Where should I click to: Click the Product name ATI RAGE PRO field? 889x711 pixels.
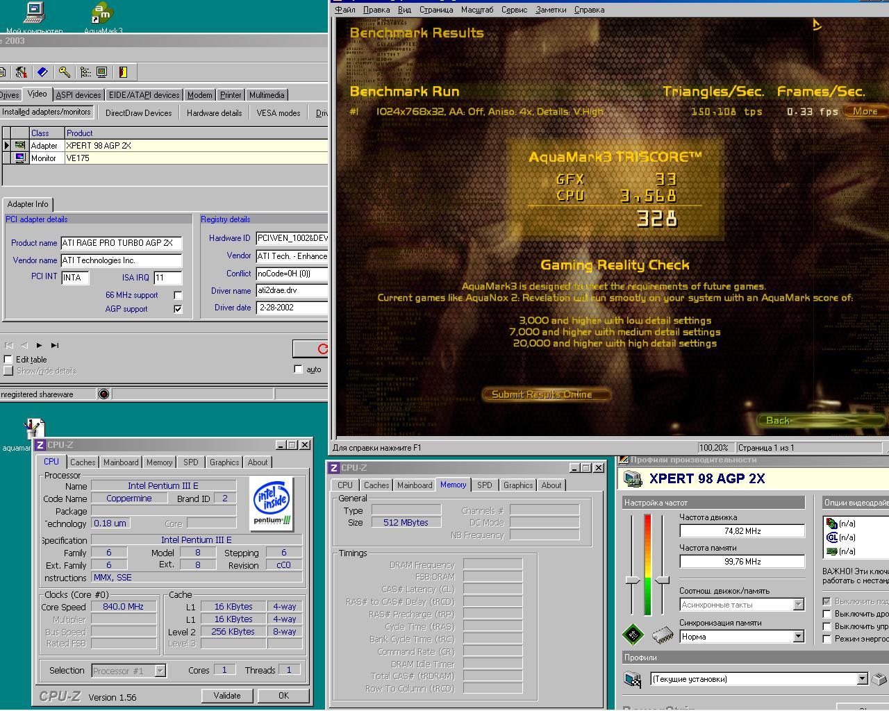coord(122,243)
